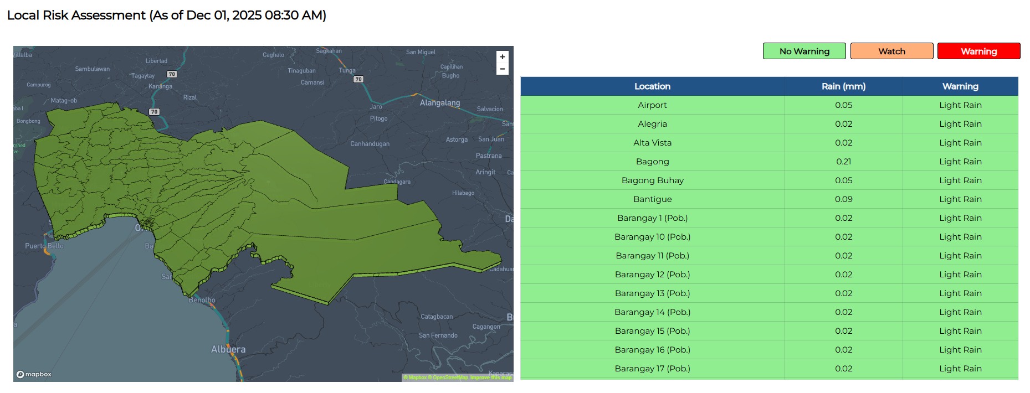This screenshot has width=1030, height=393.
Task: Click Light Rain warning in Airport row
Action: [960, 105]
